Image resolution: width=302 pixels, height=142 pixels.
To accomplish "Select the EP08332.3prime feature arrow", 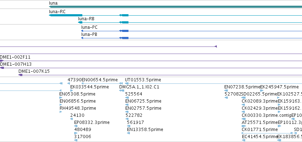I will (76, 126).
